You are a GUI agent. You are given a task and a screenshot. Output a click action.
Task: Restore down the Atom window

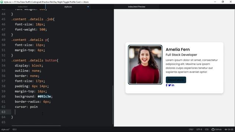(223, 2)
